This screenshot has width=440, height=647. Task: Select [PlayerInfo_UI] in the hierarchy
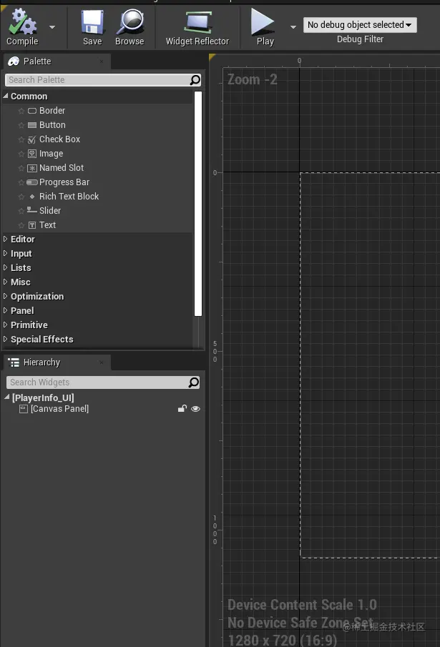(43, 397)
